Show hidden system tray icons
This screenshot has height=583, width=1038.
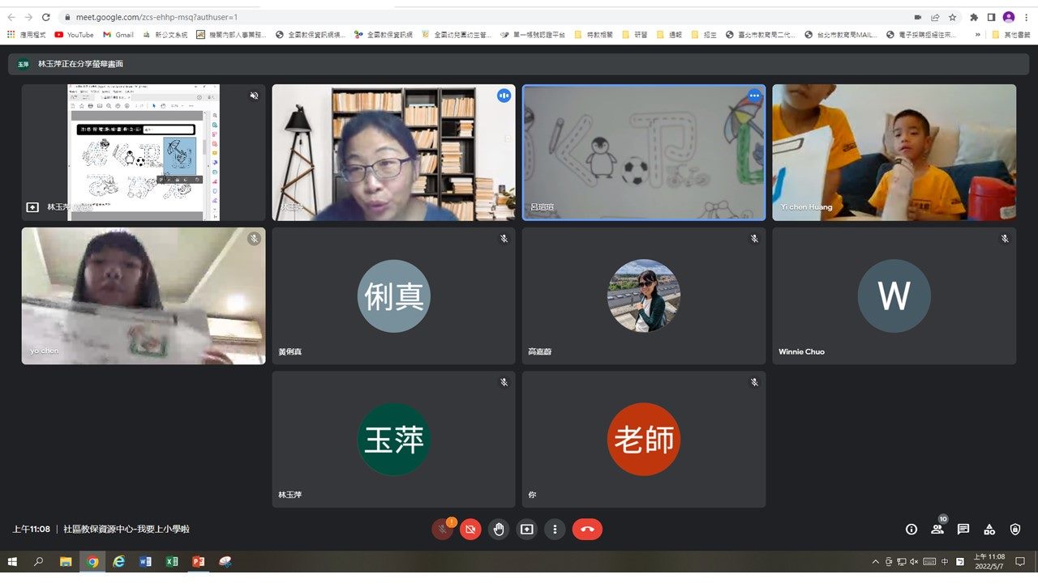click(x=875, y=562)
